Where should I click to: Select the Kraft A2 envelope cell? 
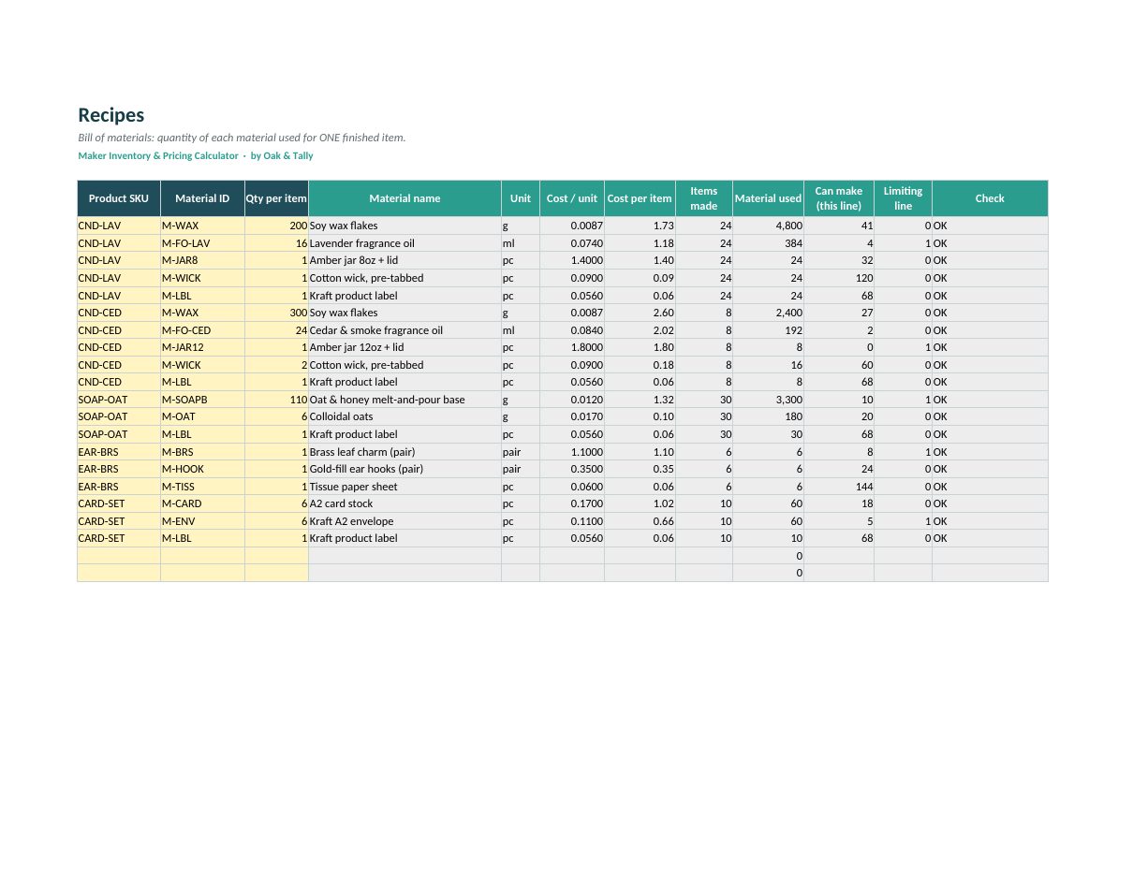[x=405, y=521]
